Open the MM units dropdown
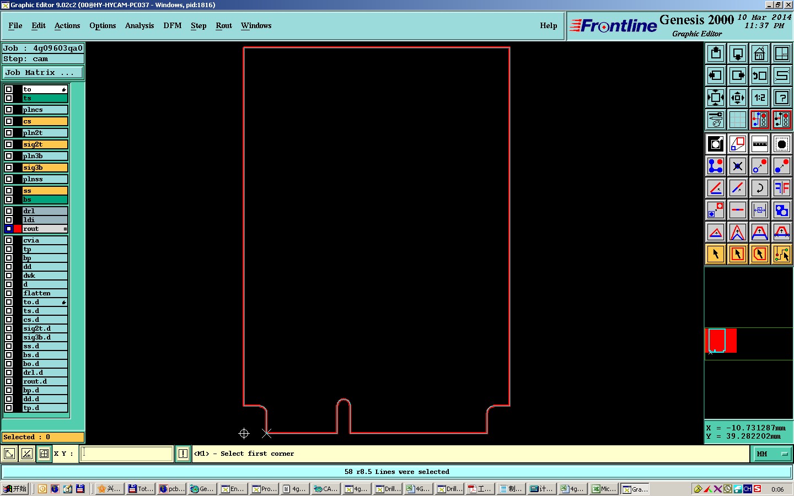 pos(772,454)
